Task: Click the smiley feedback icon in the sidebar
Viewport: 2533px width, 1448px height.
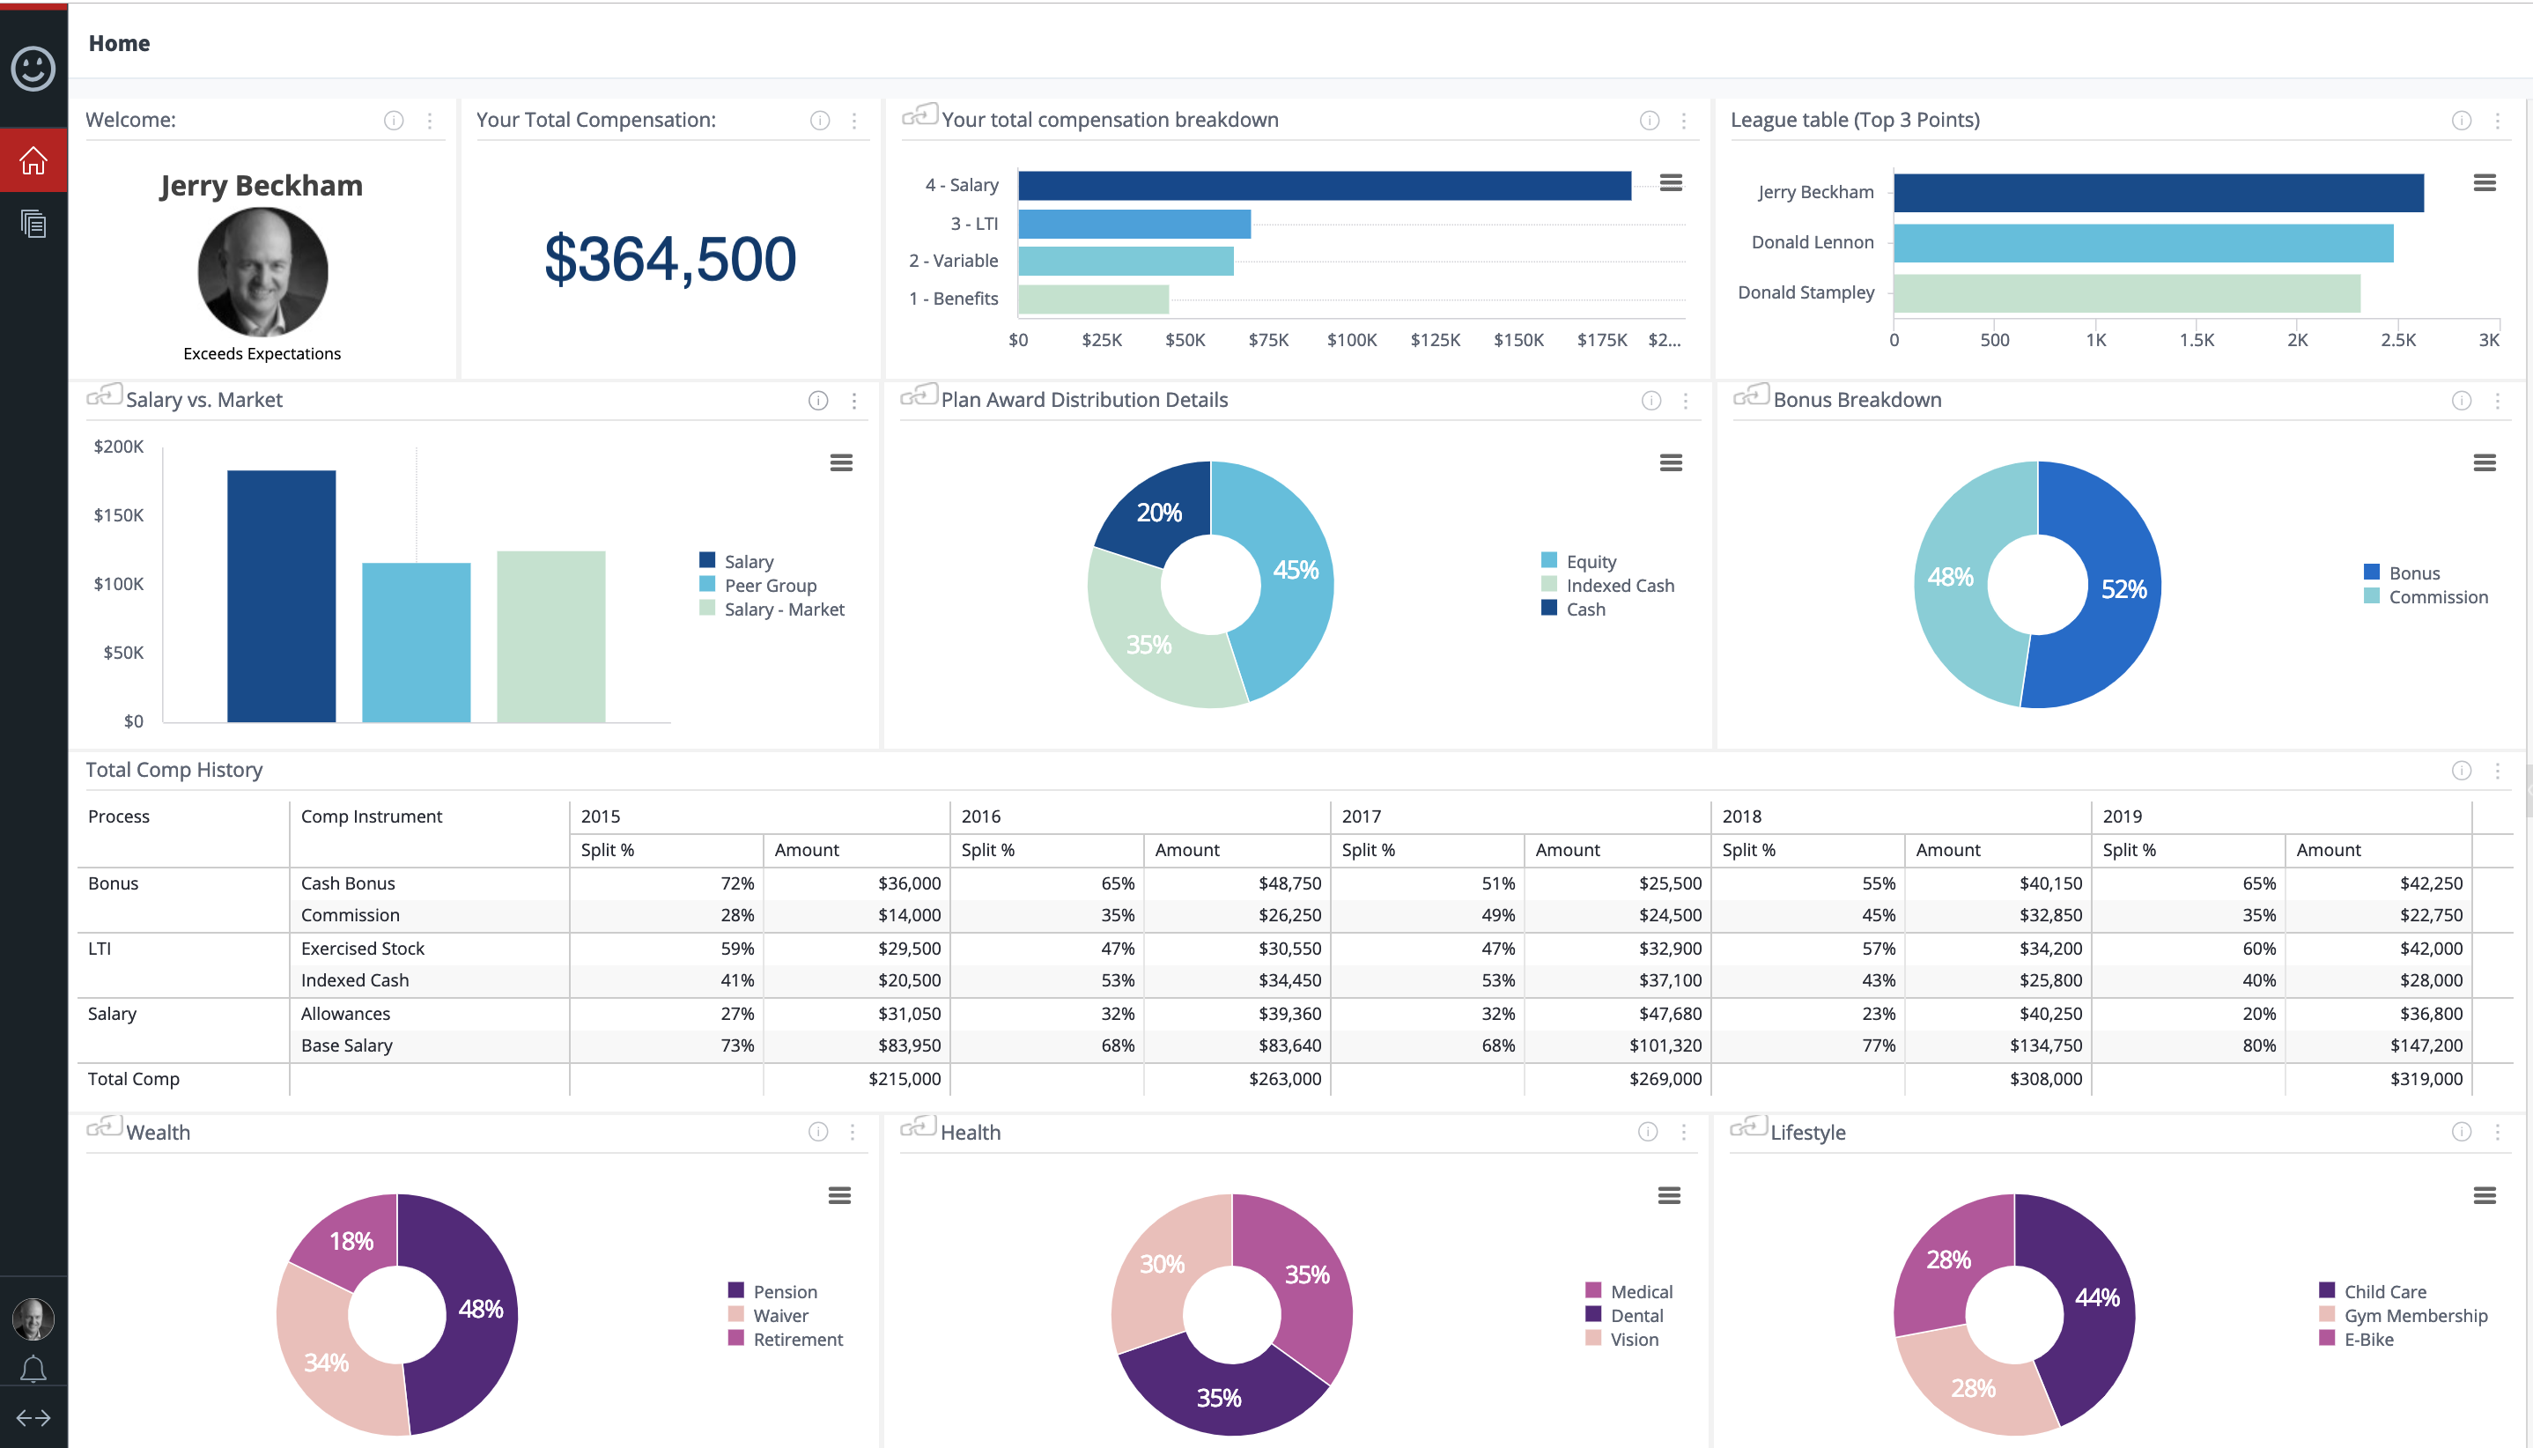Action: 33,70
